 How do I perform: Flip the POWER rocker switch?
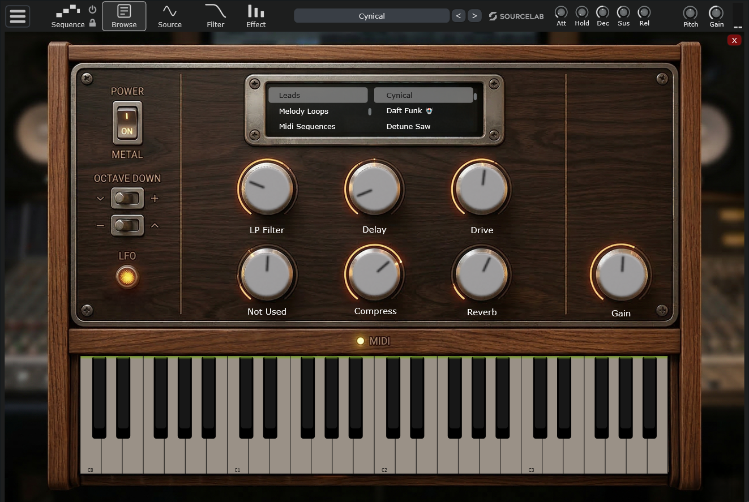point(127,123)
